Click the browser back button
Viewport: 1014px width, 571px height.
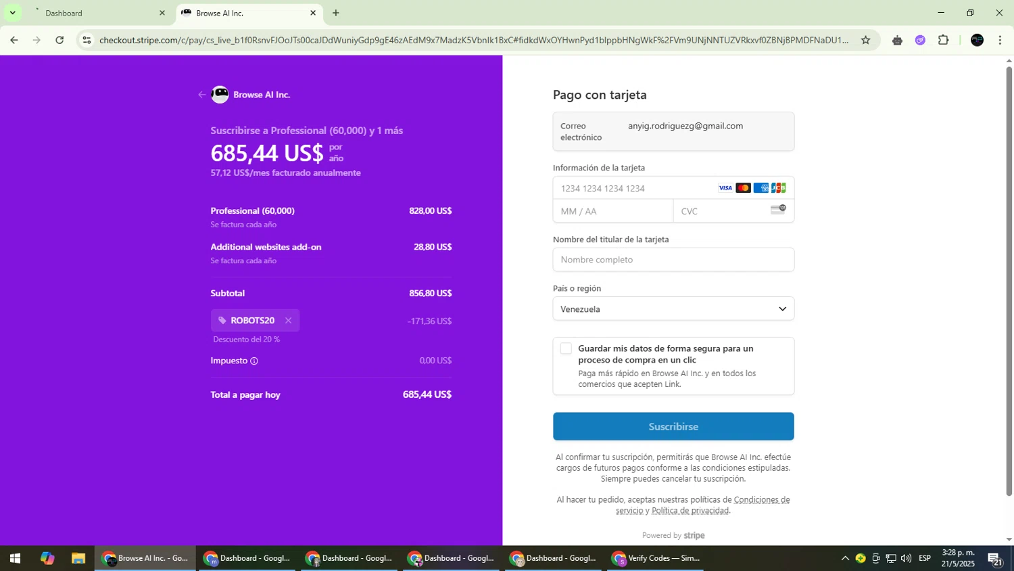tap(14, 40)
